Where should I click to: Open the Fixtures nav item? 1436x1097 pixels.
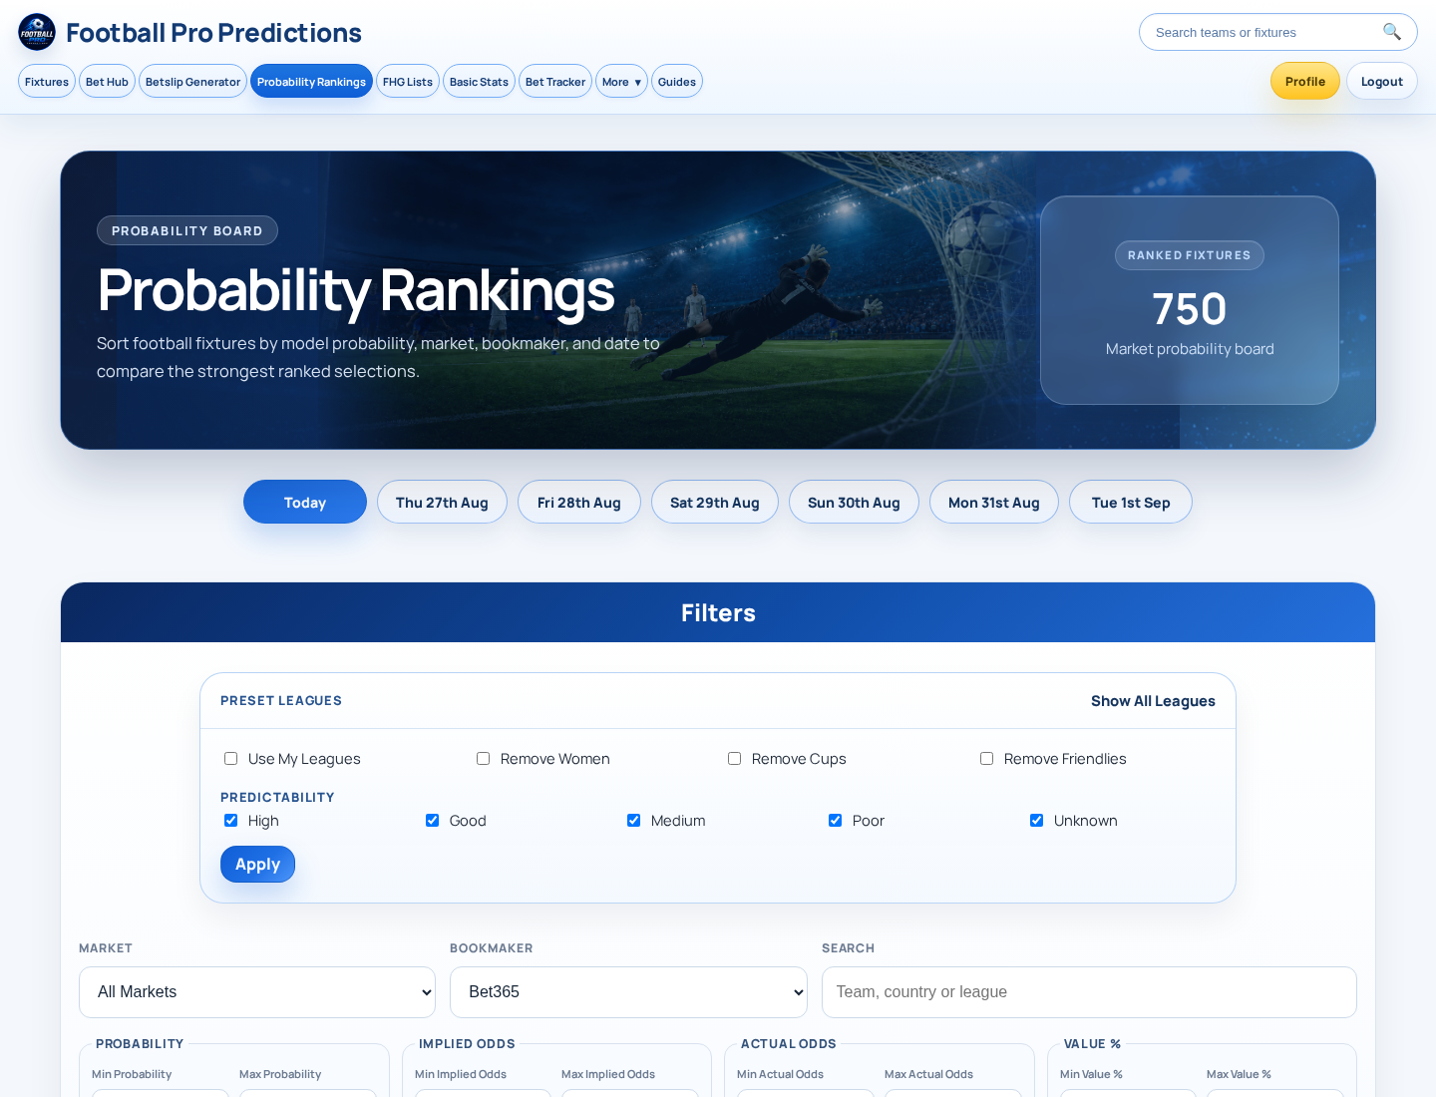coord(47,82)
